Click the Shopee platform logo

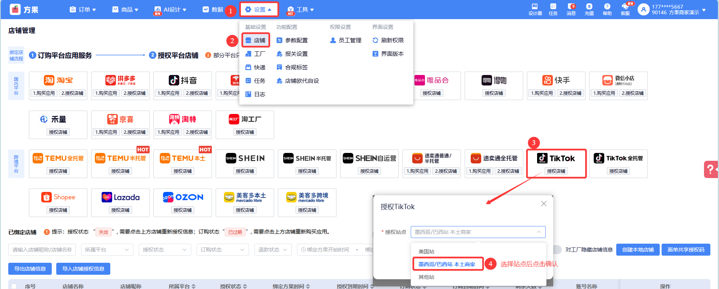pos(58,197)
